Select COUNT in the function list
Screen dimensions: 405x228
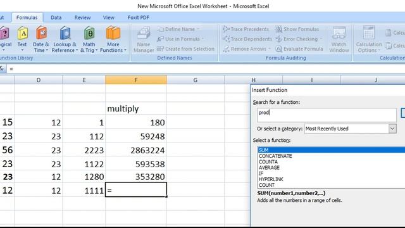332,185
